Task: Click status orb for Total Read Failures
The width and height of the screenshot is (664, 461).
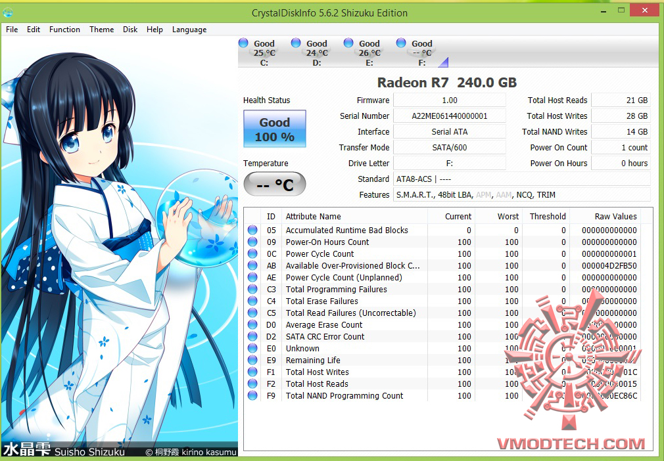Action: (x=253, y=313)
